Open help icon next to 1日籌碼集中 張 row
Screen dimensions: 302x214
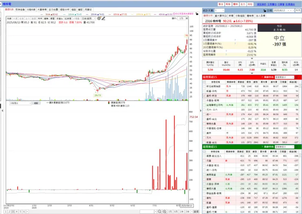(235, 40)
